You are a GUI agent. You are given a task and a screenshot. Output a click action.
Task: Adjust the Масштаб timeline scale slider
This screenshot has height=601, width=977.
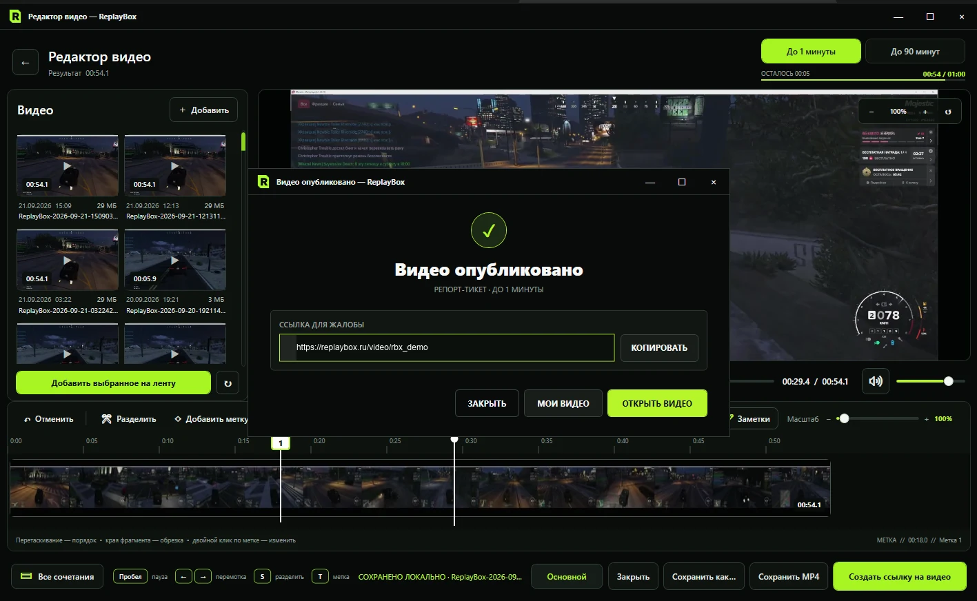pos(844,419)
